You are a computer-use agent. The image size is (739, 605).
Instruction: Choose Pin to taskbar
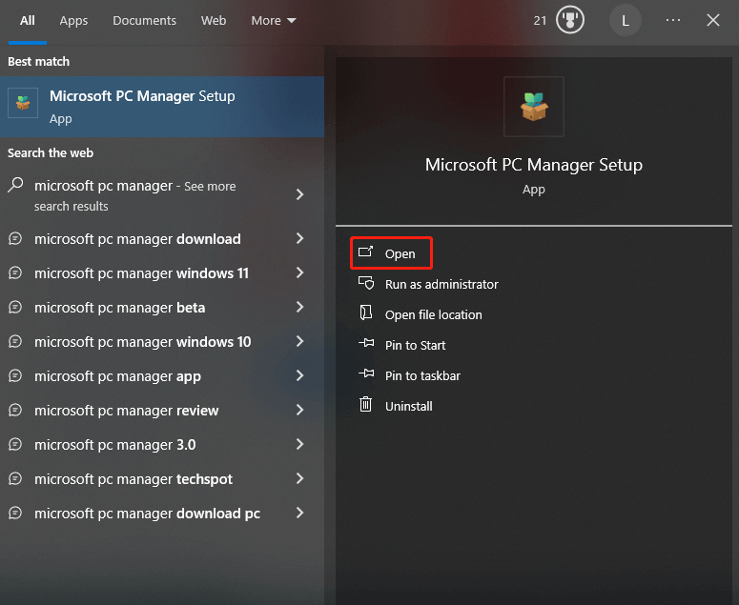coord(422,376)
